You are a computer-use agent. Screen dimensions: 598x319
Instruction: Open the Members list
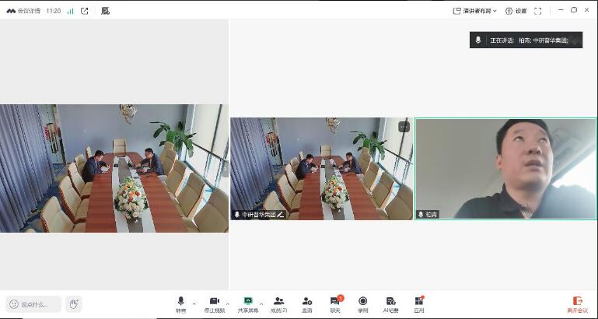pyautogui.click(x=278, y=302)
